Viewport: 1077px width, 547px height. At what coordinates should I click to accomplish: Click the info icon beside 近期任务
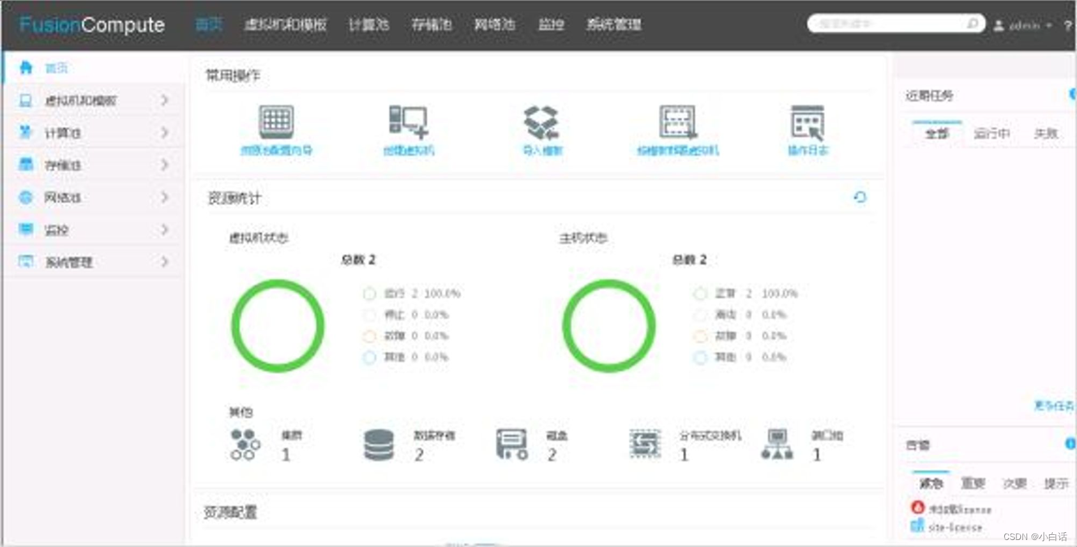coord(1073,94)
